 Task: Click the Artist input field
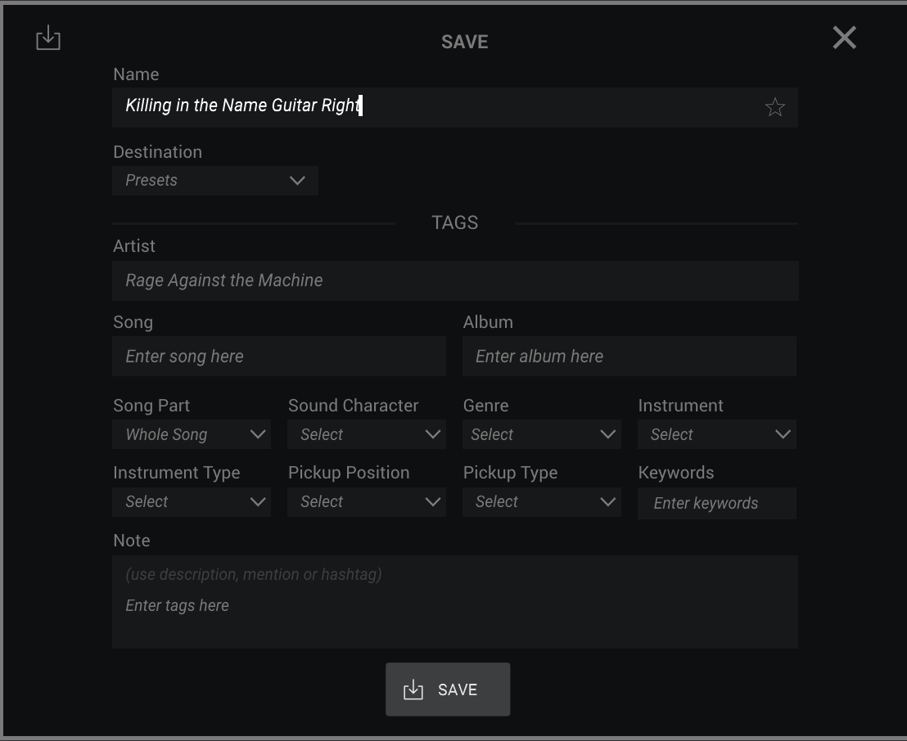tap(455, 281)
